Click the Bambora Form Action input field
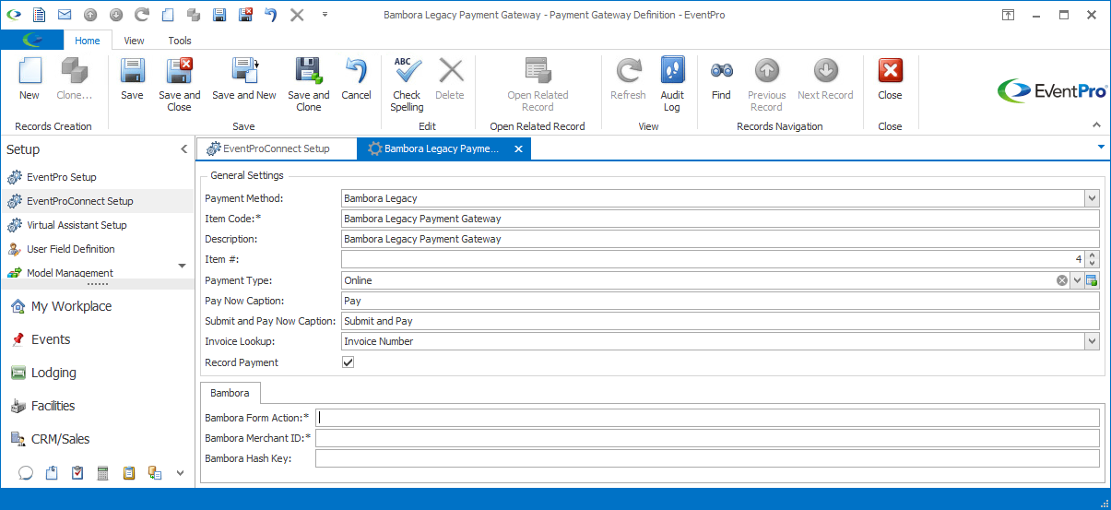This screenshot has height=510, width=1111. click(x=707, y=418)
